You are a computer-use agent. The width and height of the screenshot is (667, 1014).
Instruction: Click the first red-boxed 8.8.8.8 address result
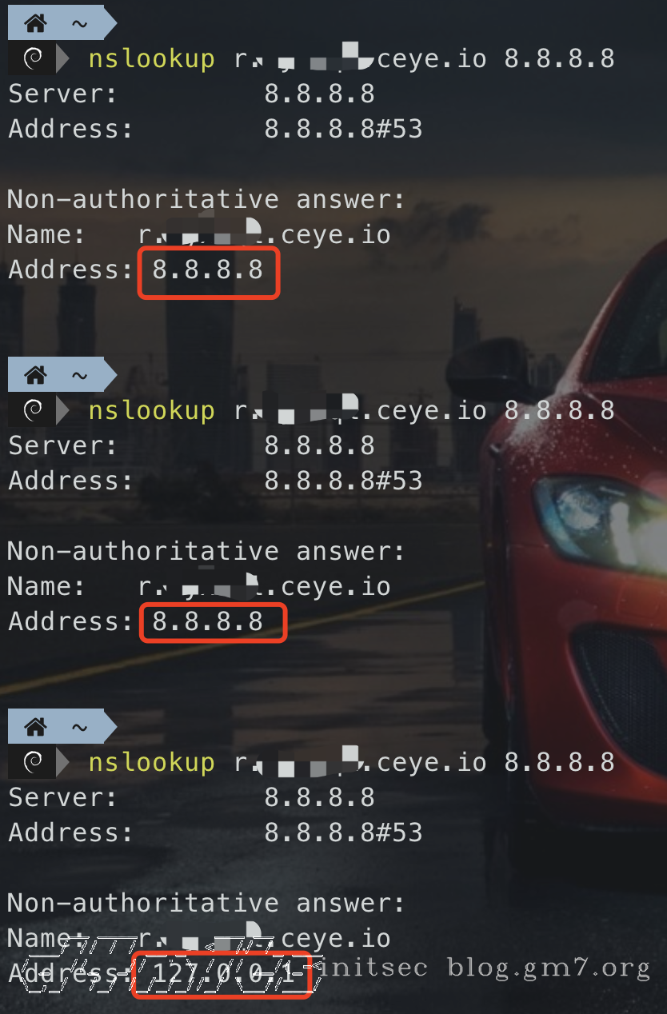[x=208, y=270]
